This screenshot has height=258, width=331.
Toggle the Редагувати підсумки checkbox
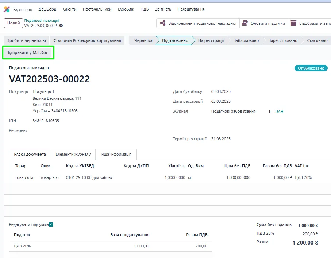51,224
